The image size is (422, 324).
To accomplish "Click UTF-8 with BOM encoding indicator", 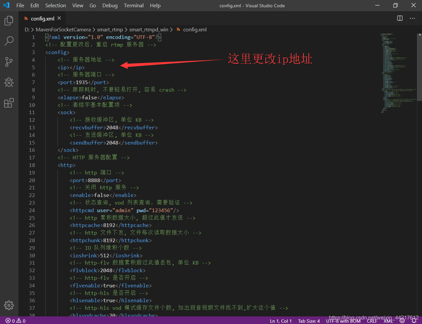I will [343, 321].
